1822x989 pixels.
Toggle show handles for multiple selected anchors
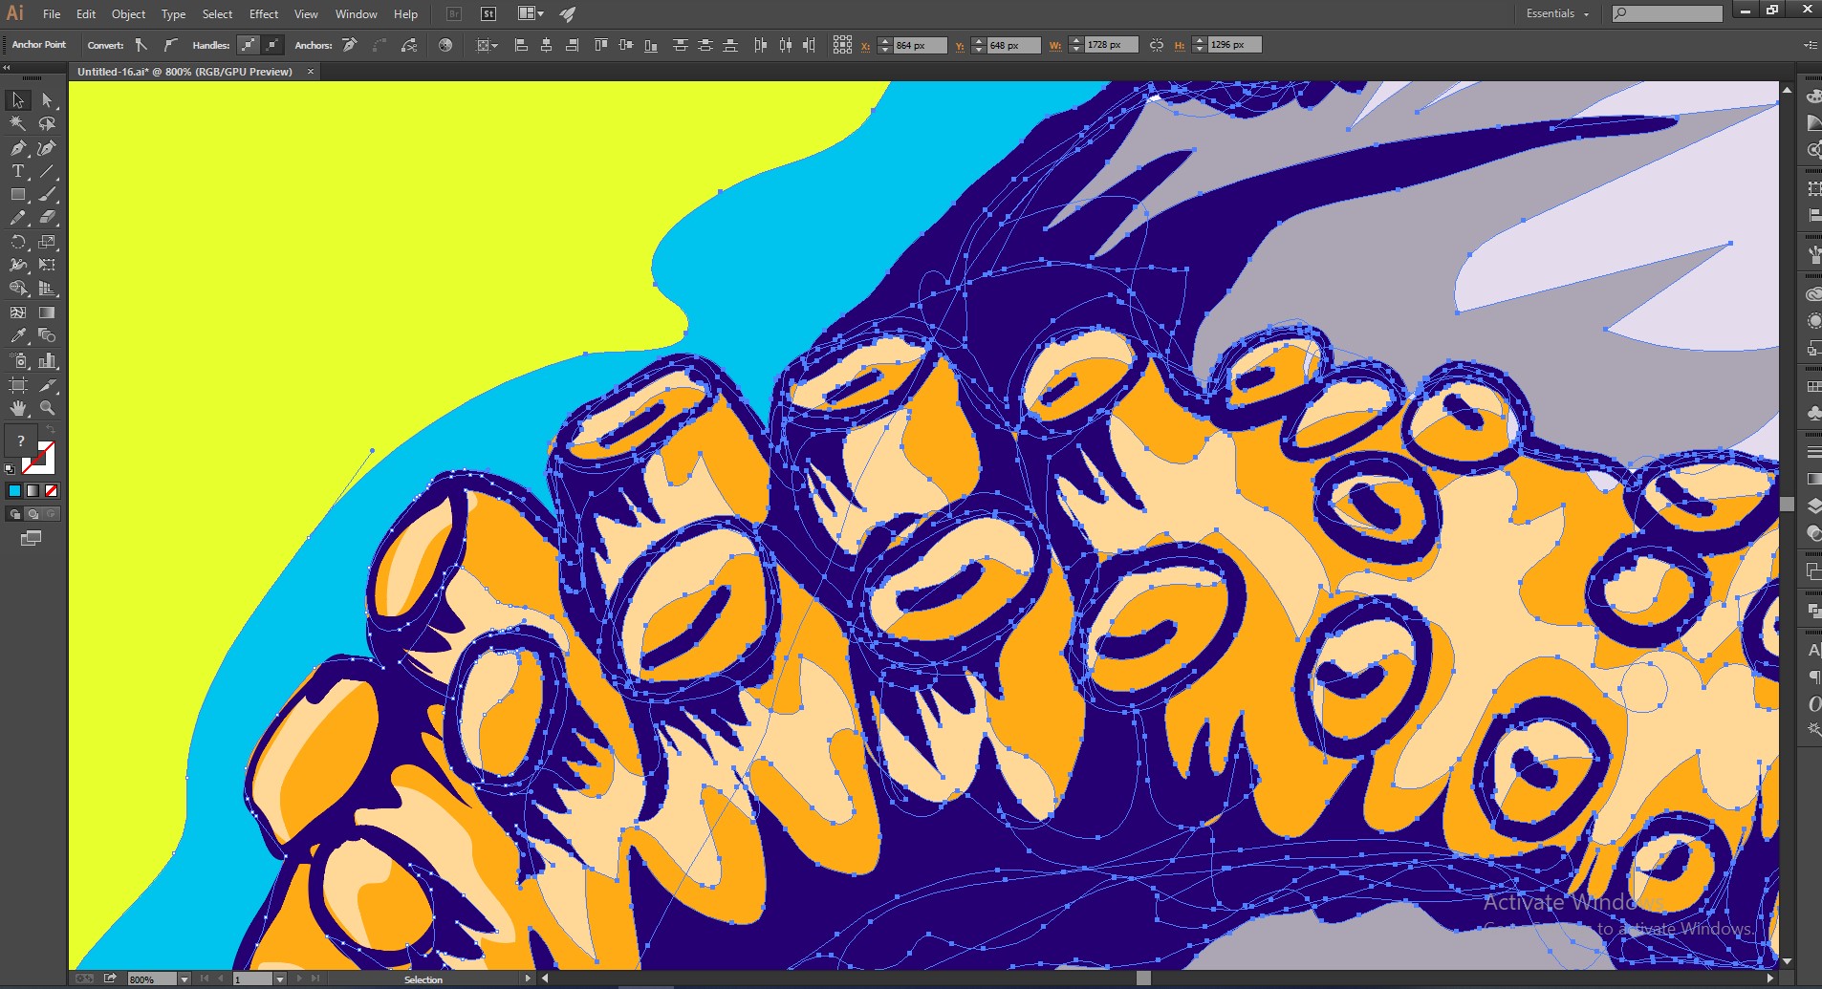(248, 45)
